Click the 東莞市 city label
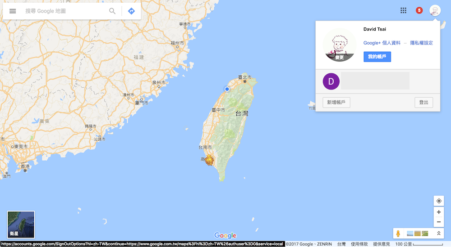 [21, 147]
